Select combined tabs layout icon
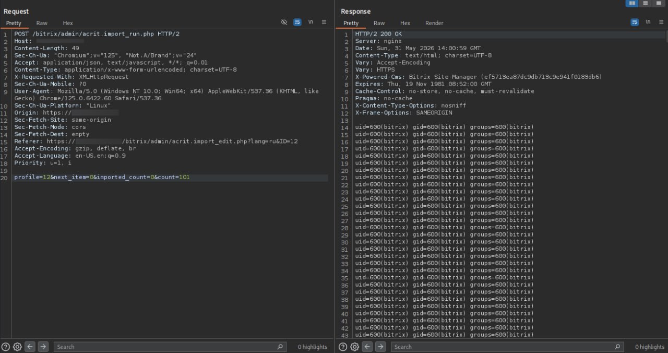Screen dimensions: 668x353 tap(659, 3)
